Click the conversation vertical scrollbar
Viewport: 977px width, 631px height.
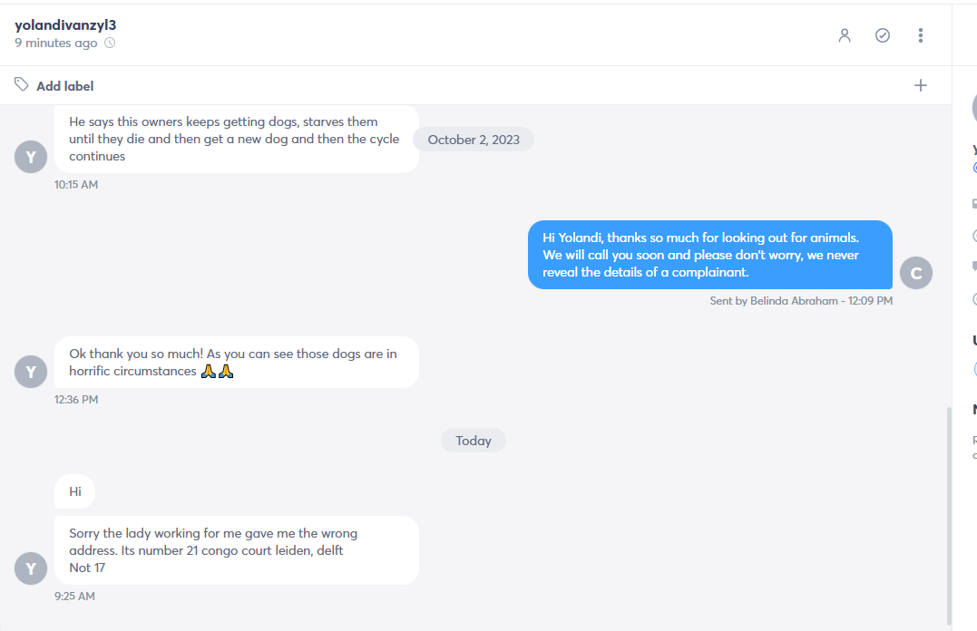pyautogui.click(x=949, y=516)
